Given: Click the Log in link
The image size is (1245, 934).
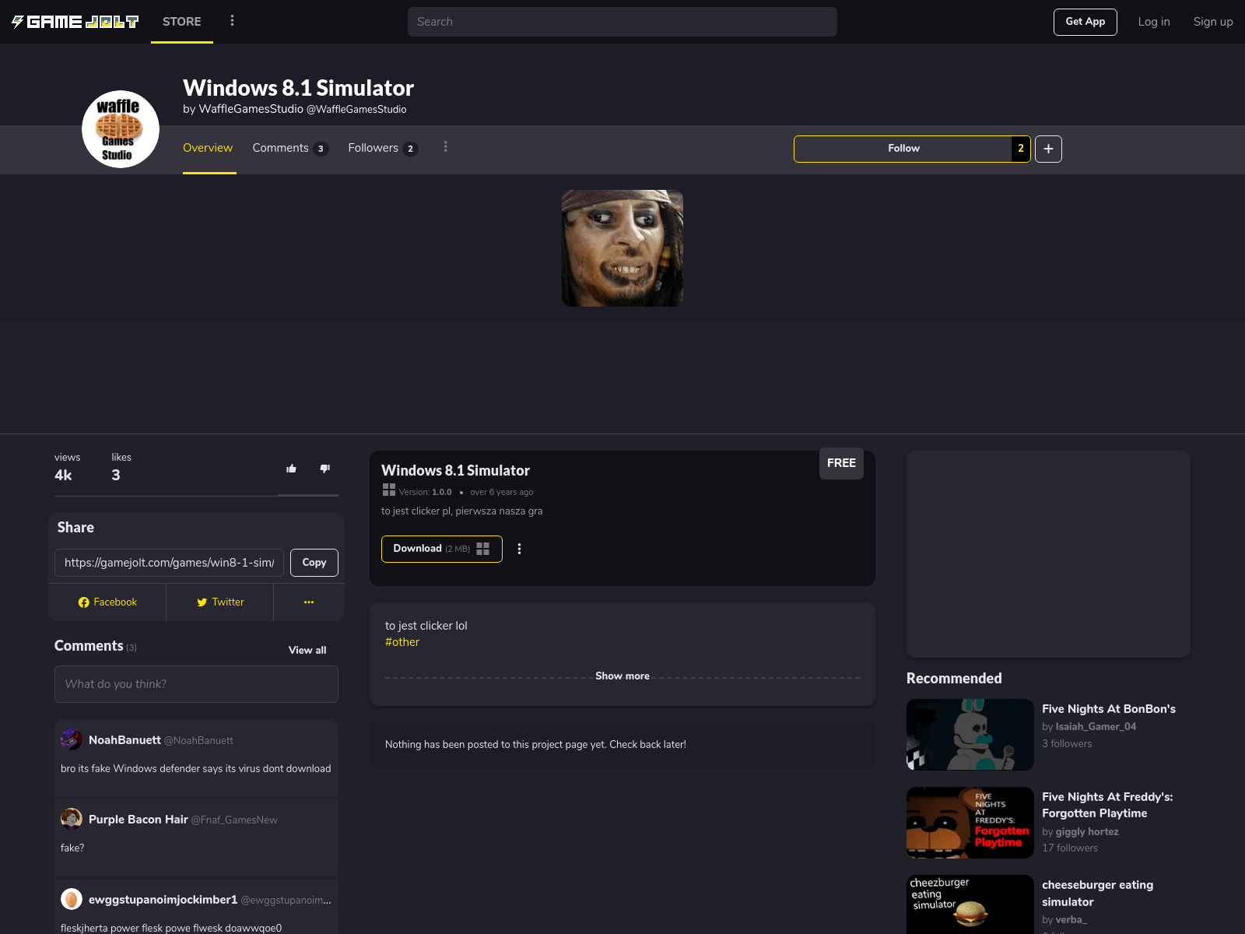Looking at the screenshot, I should (x=1154, y=22).
